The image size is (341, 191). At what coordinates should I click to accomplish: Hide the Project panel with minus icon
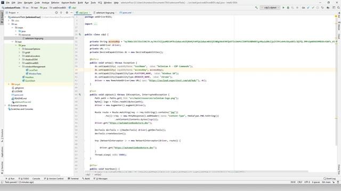71,13
